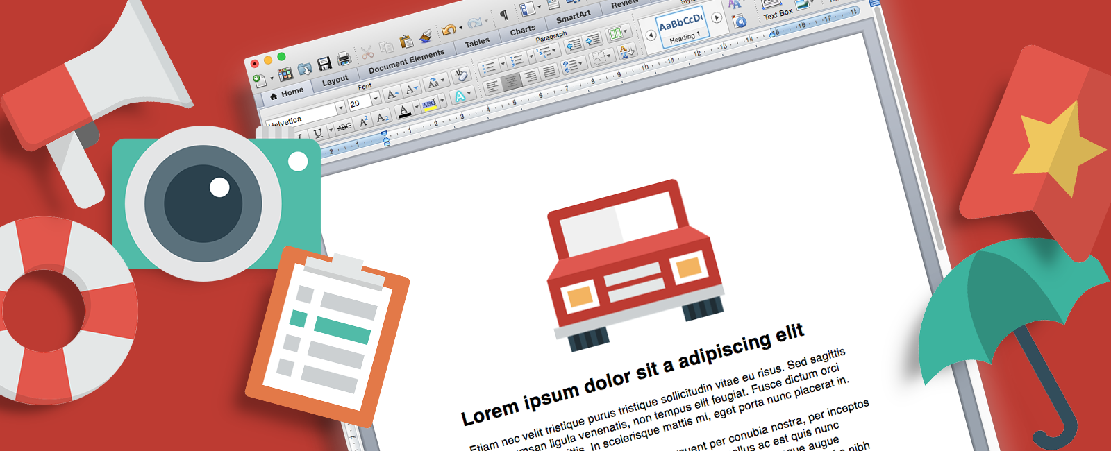Screen dimensions: 1111x451
Task: Click the Font Color A icon
Action: [x=404, y=112]
